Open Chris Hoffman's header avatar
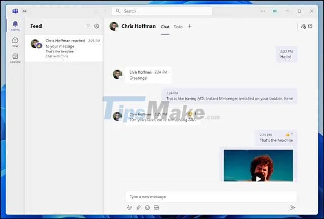Screen dimensions: 324x219 (x=114, y=26)
